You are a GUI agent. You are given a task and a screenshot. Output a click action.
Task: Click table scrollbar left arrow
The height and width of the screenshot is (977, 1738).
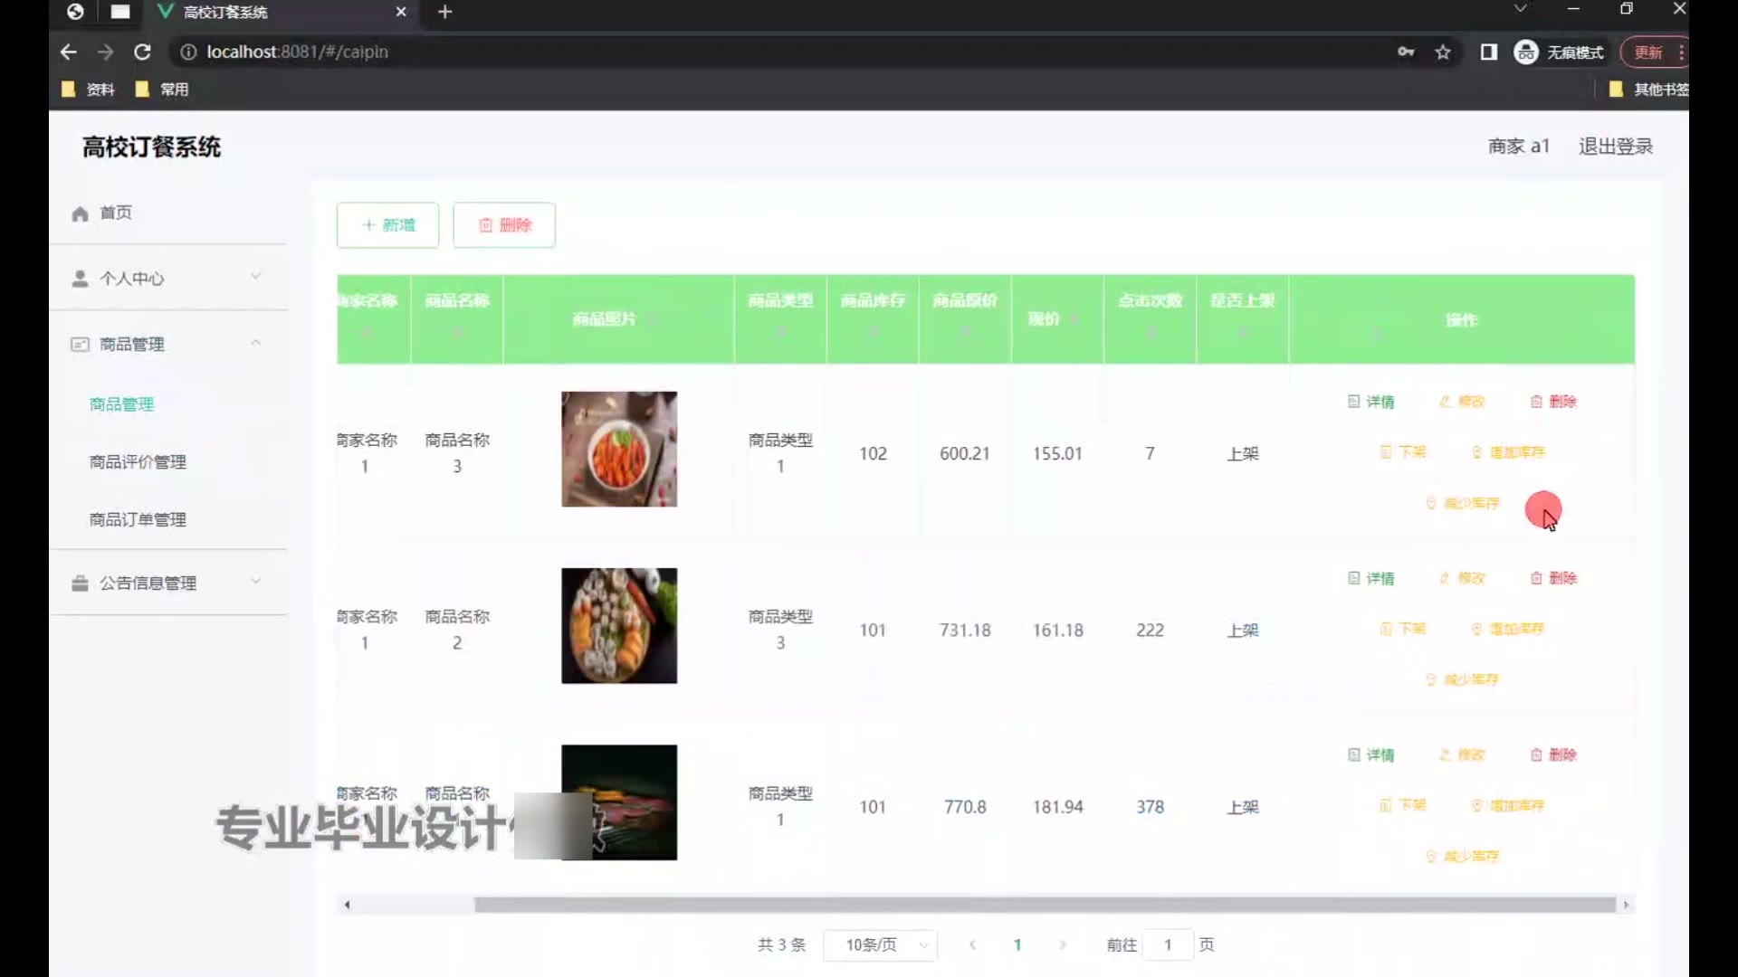[x=347, y=905]
